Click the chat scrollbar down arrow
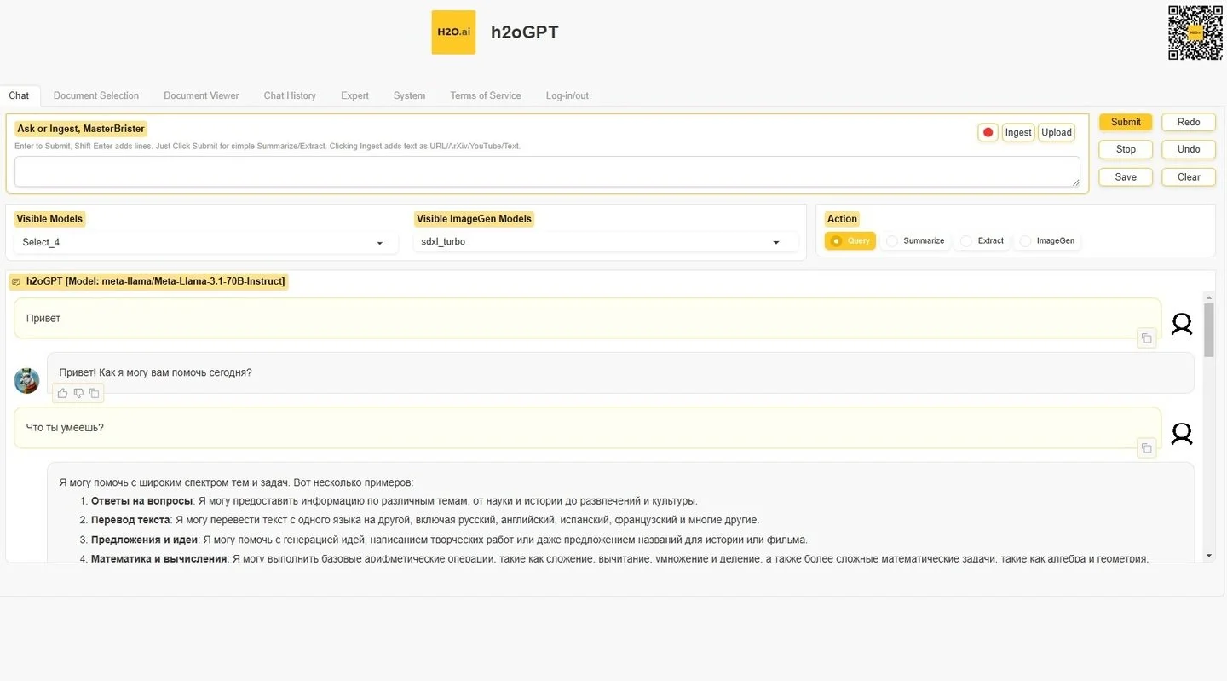Screen dimensions: 1227x681 [x=1208, y=556]
